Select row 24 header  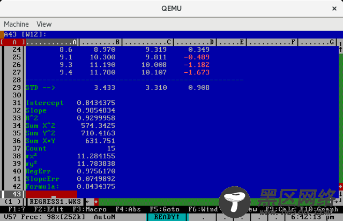click(x=17, y=50)
